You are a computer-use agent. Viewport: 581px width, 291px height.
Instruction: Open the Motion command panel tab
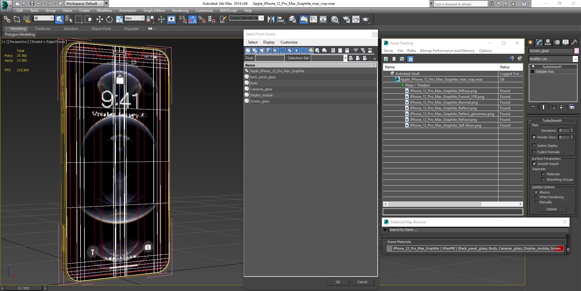pos(557,42)
